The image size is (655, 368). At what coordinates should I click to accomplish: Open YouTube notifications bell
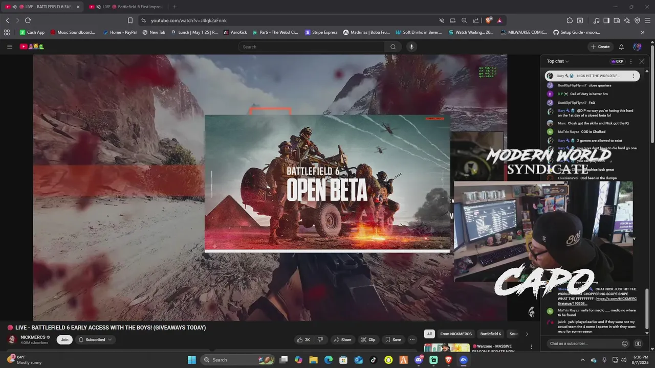[621, 47]
